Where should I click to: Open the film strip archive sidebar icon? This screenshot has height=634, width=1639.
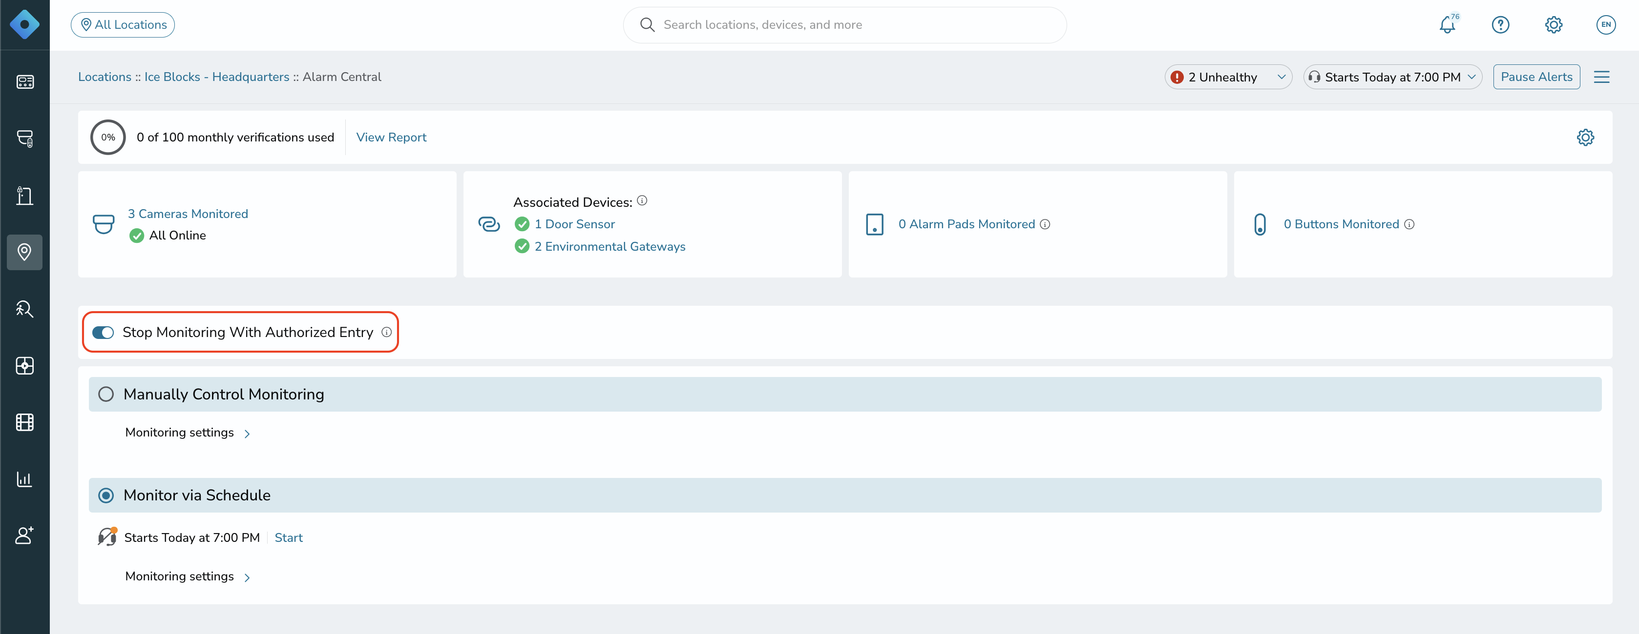pyautogui.click(x=25, y=422)
